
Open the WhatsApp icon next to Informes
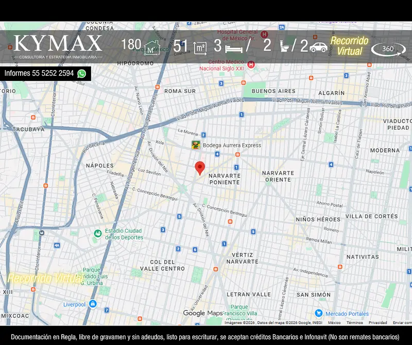tap(82, 74)
